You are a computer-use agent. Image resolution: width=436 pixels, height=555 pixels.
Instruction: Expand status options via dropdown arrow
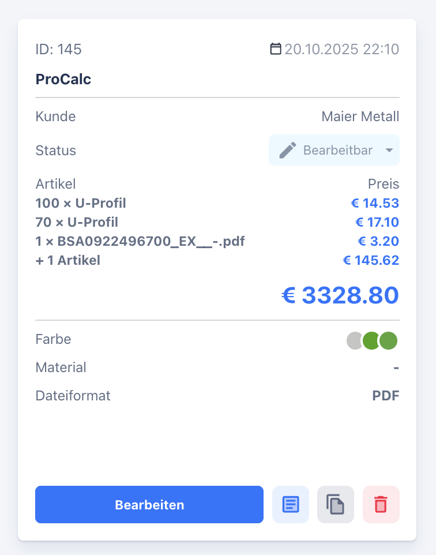pyautogui.click(x=389, y=151)
